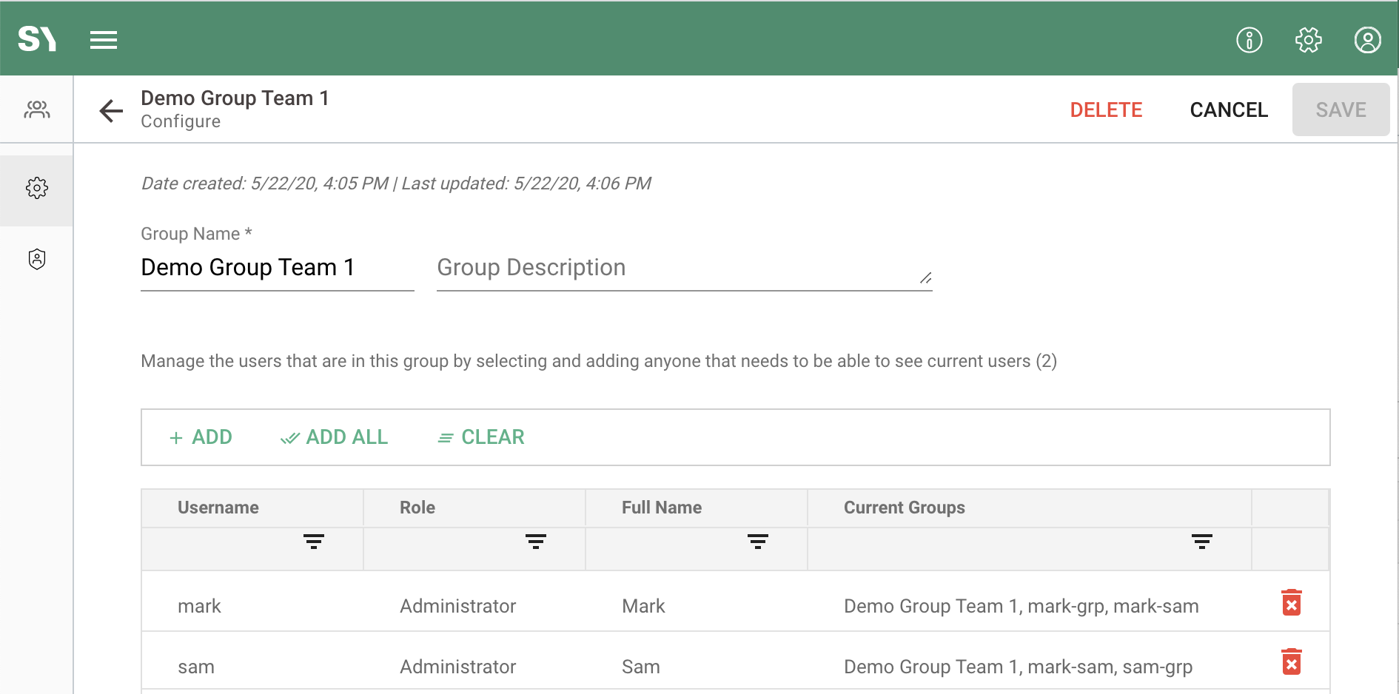Select the groups icon in the left sidebar
This screenshot has height=694, width=1399.
pos(36,109)
